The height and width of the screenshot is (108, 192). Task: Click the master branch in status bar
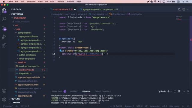coord(7,106)
